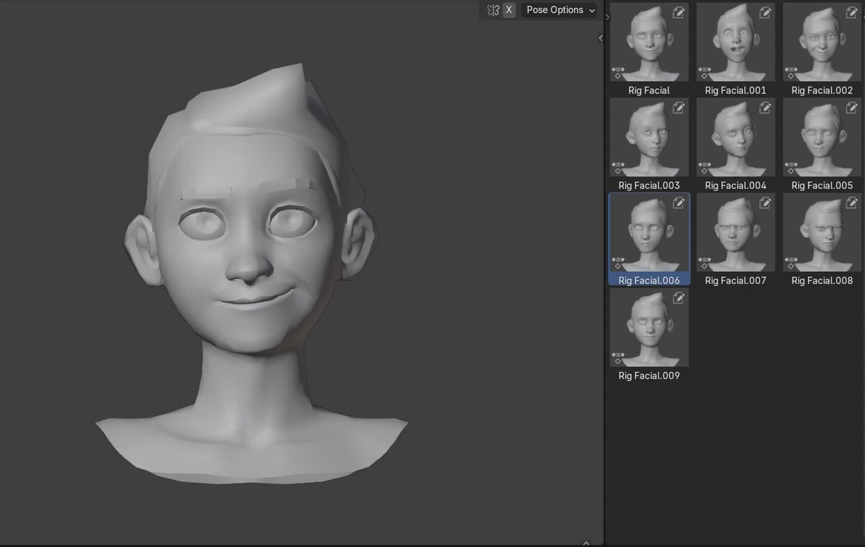The width and height of the screenshot is (865, 547).
Task: Click the scroll-up arrow at panel bottom
Action: click(x=587, y=543)
